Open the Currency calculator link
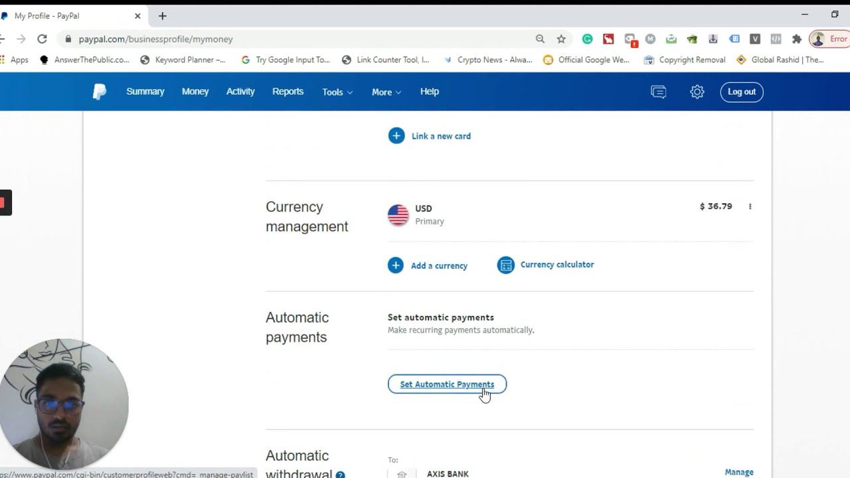Viewport: 850px width, 478px height. point(557,264)
